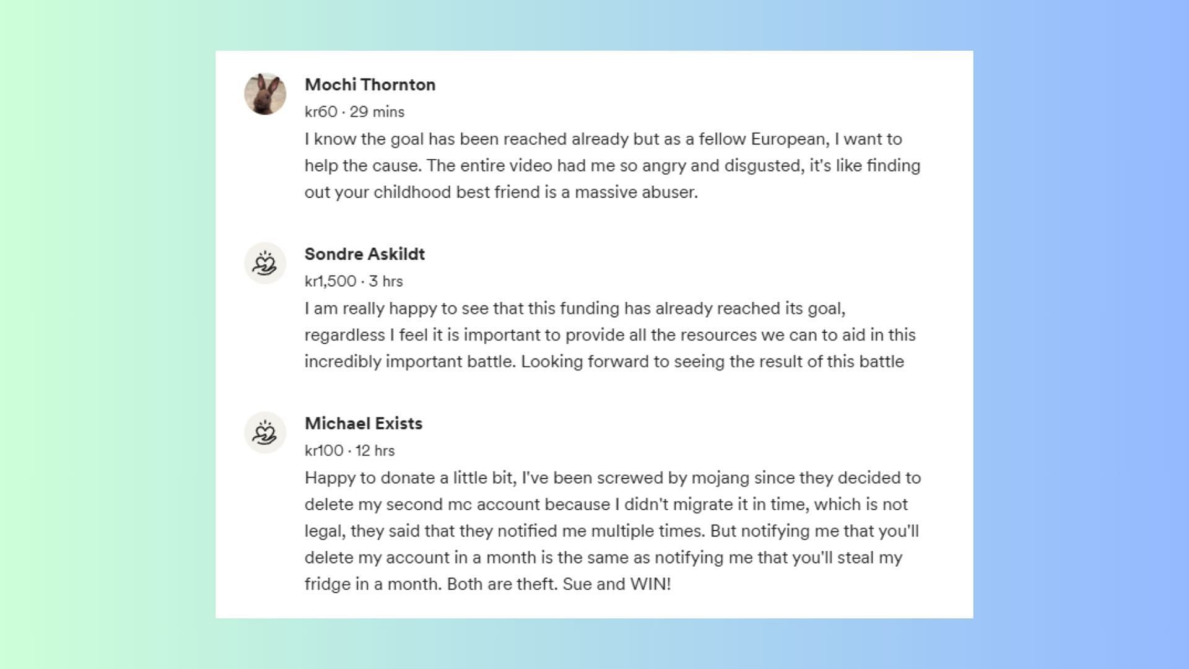Click the gradient background outside the comment card
Screen dimensions: 1189x669
pos(105,334)
